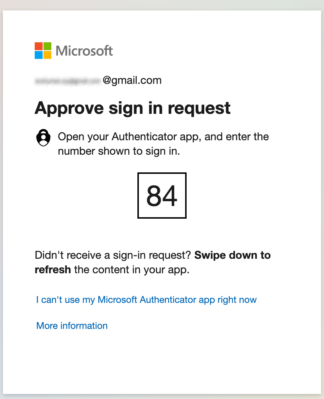The image size is (324, 399).
Task: Select the yellow square in the Microsoft logo
Action: [47, 55]
